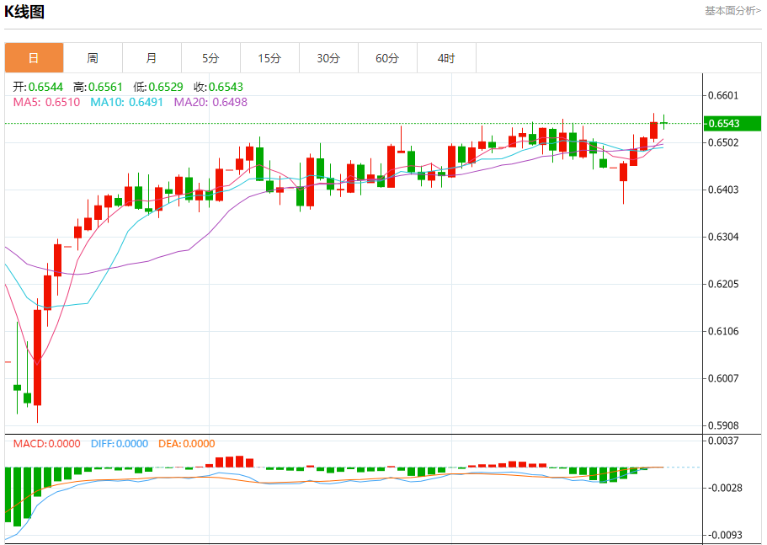Switch to the 月 monthly tab
Viewport: 767px width, 545px height.
(152, 58)
